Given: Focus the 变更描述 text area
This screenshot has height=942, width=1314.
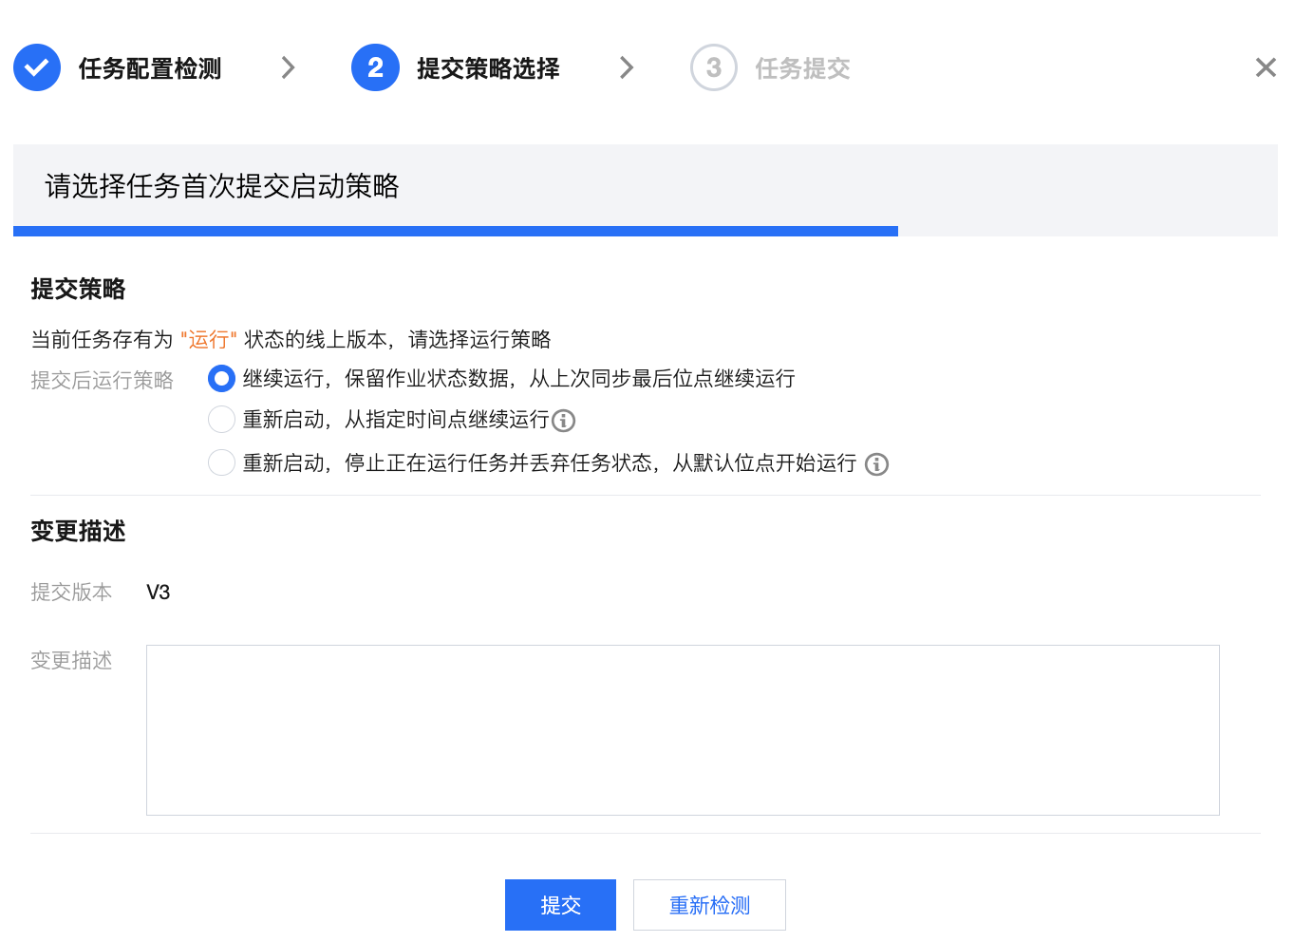Looking at the screenshot, I should (x=683, y=729).
